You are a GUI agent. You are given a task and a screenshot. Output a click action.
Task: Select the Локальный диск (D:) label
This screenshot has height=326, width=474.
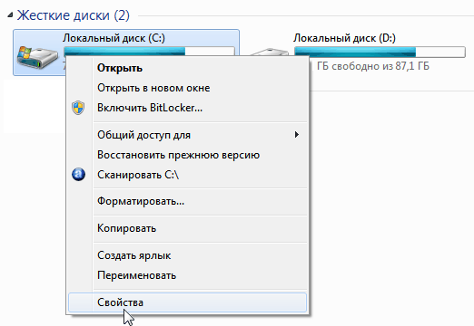[x=344, y=38]
